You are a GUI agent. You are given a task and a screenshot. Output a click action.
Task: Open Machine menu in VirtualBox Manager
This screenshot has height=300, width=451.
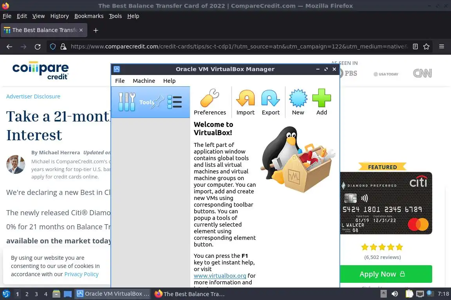[x=144, y=81]
